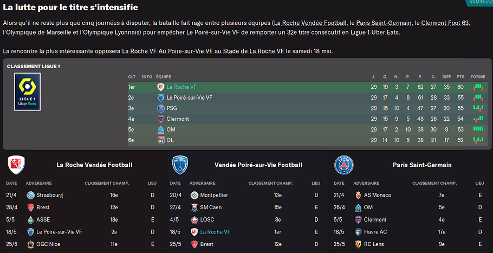This screenshot has height=253, width=493.
Task: Click the Ligue 1 Uber Eats competition logo
Action: pyautogui.click(x=27, y=92)
